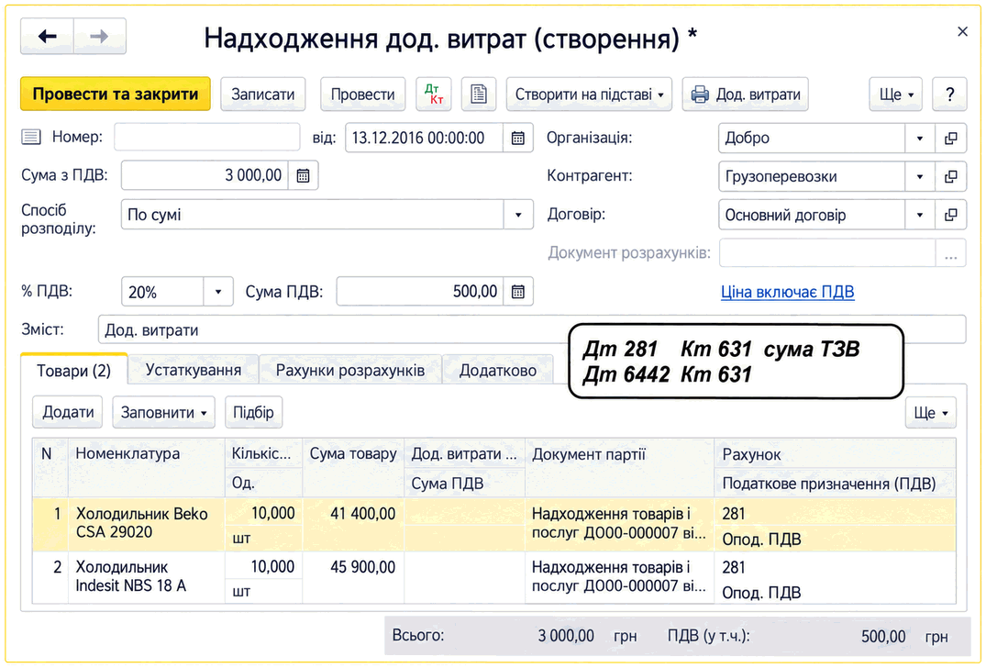Image resolution: width=986 pixels, height=668 pixels.
Task: Go back with the left arrow button
Action: (x=47, y=37)
